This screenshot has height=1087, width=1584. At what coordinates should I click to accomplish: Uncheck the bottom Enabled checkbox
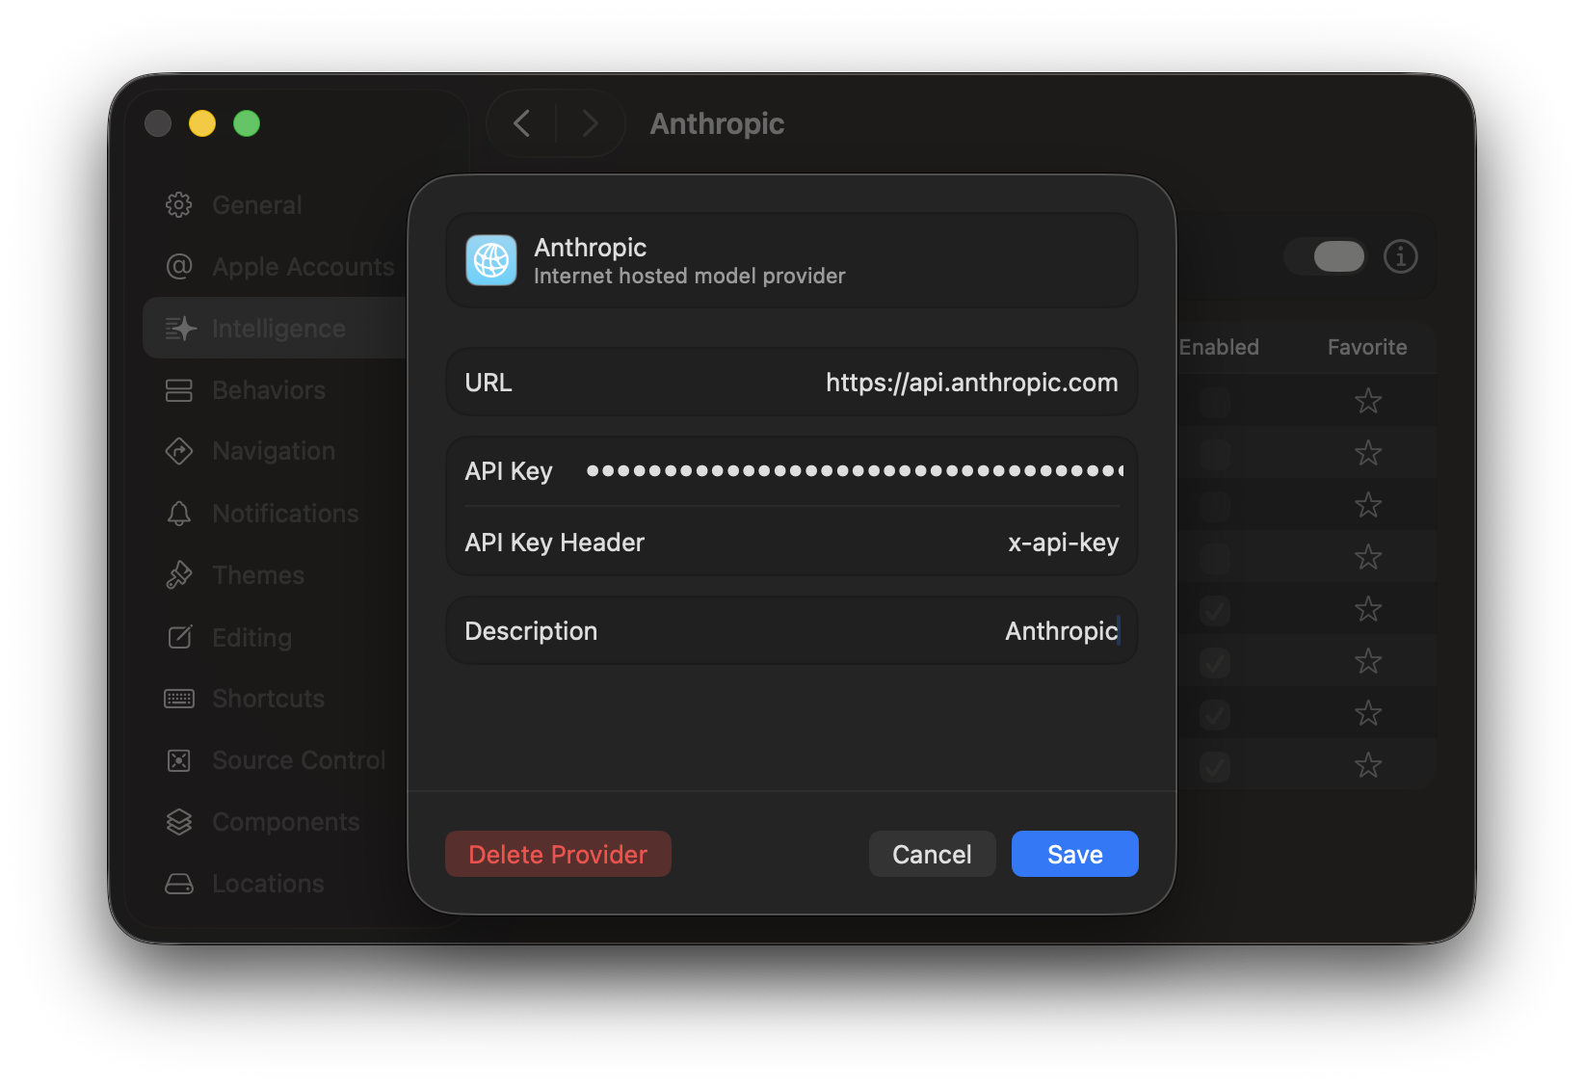(x=1215, y=766)
